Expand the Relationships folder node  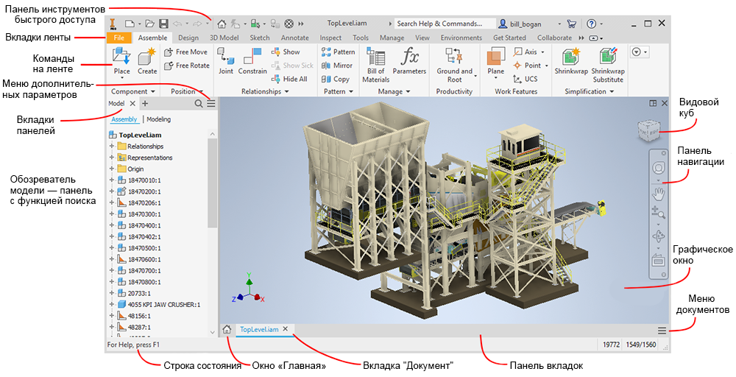tap(112, 146)
